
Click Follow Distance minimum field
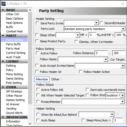(x=101, y=53)
